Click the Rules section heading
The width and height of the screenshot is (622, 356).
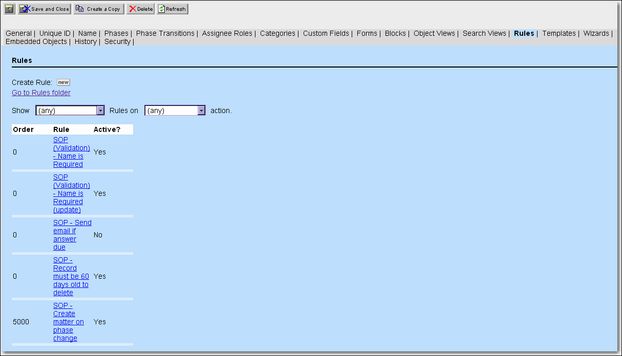[x=22, y=60]
